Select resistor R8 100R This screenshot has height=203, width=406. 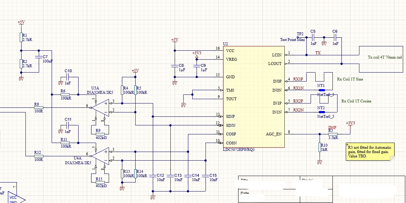pos(39,107)
